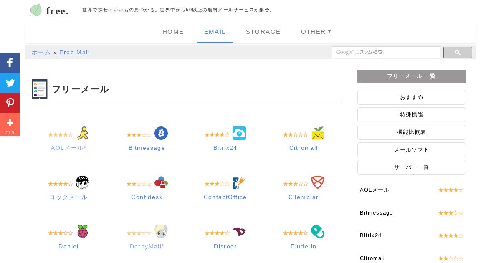Click the tablet icon beside フリーメール heading
The width and height of the screenshot is (501, 263).
(x=40, y=89)
